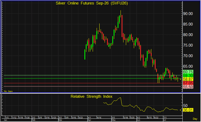This screenshot has height=122, width=201.
Task: Click the 75.00 price axis label
Action: pyautogui.click(x=188, y=45)
